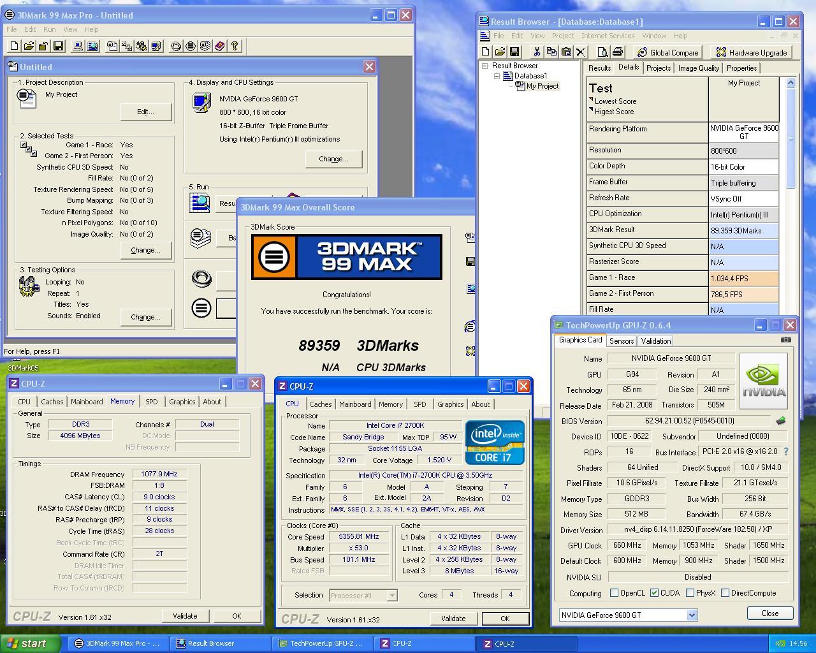
Task: Click the Cut scissors icon in Result Browser
Action: pos(537,52)
